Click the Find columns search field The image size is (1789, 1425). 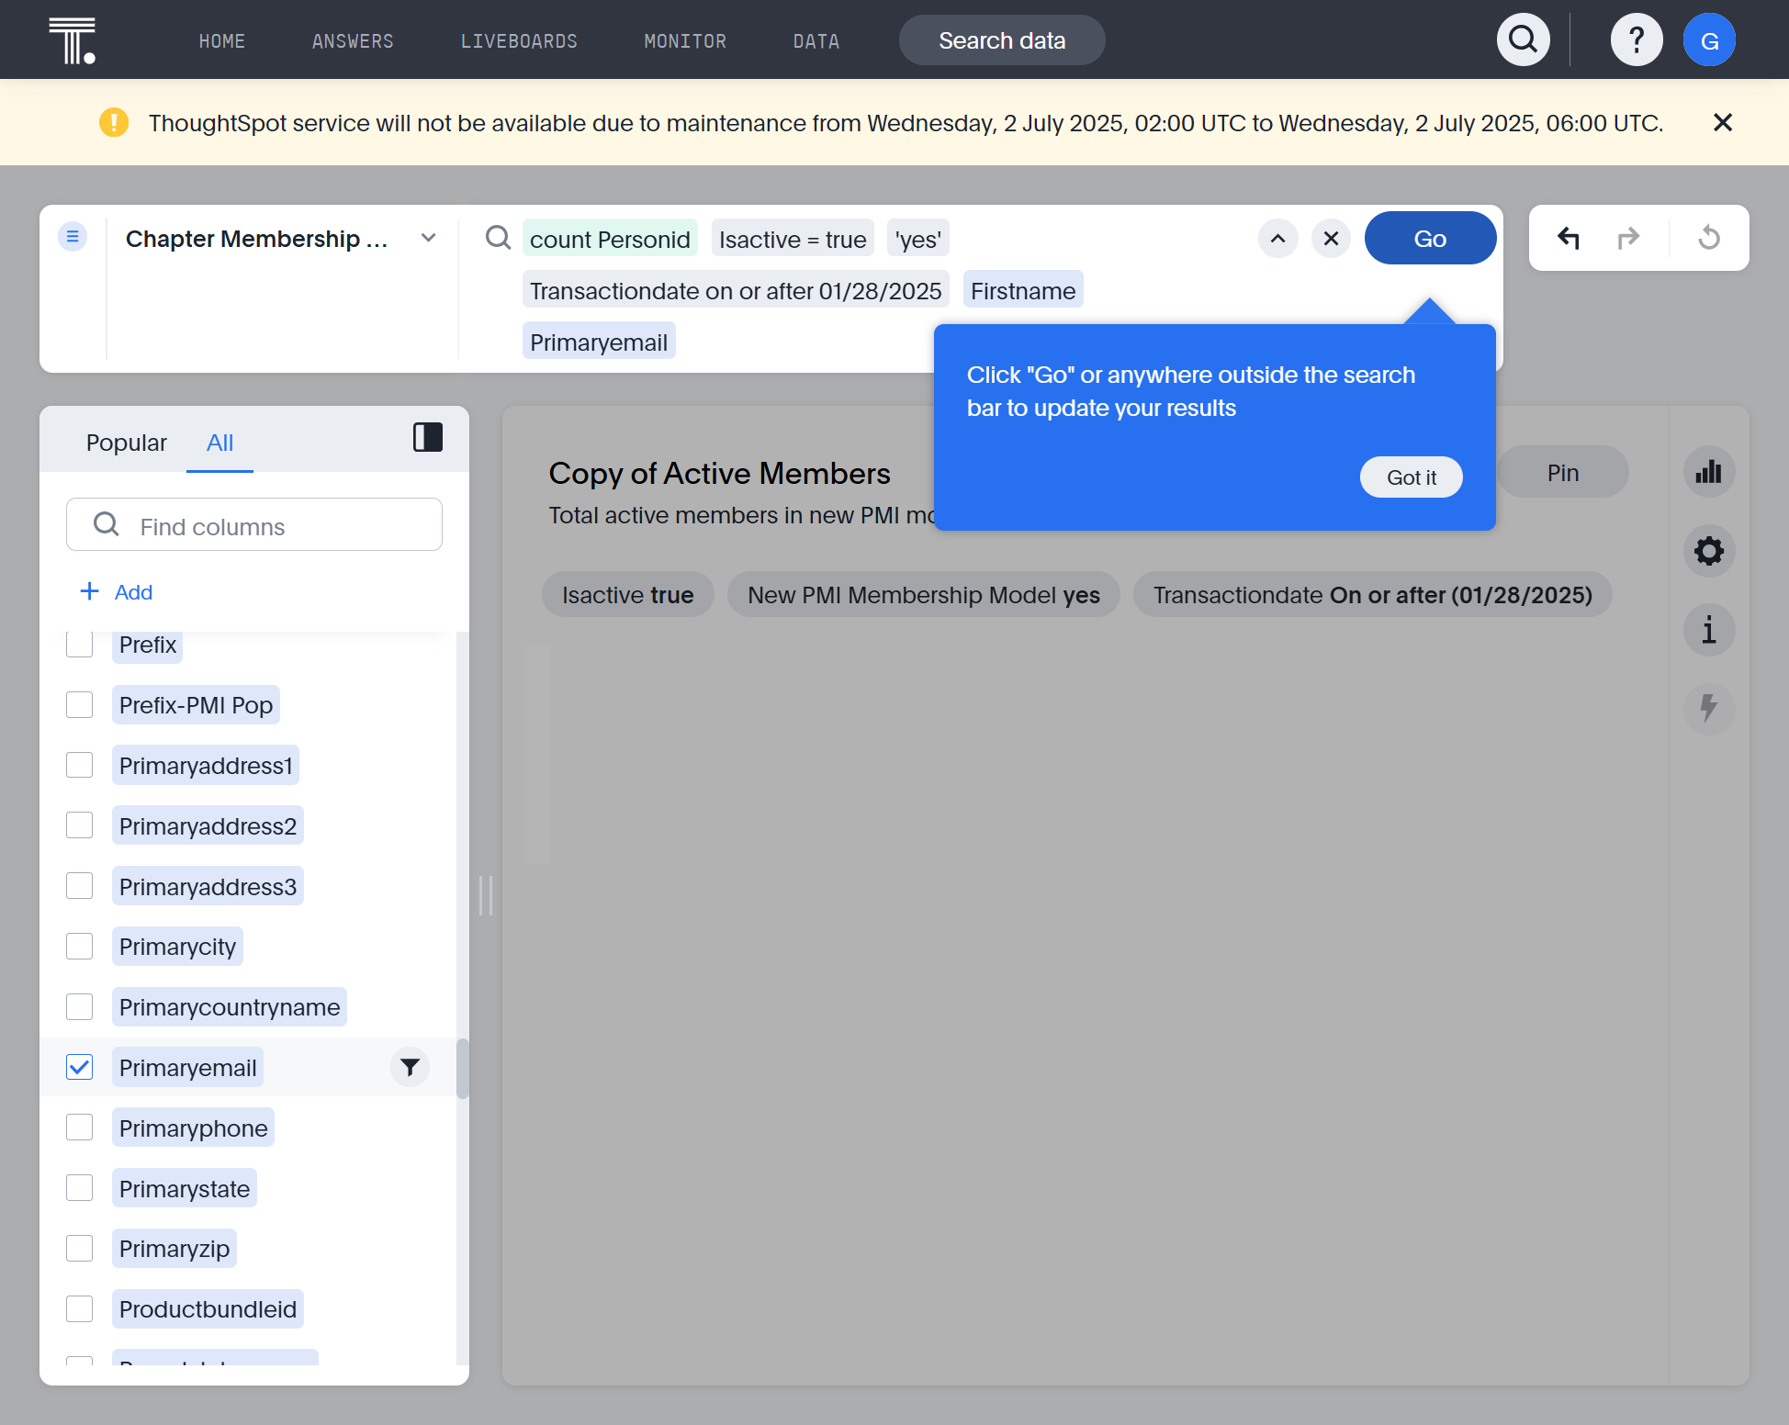coord(254,525)
